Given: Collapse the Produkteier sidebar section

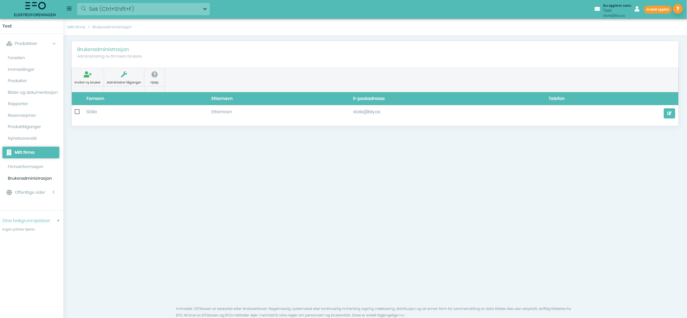Looking at the screenshot, I should click(x=54, y=43).
